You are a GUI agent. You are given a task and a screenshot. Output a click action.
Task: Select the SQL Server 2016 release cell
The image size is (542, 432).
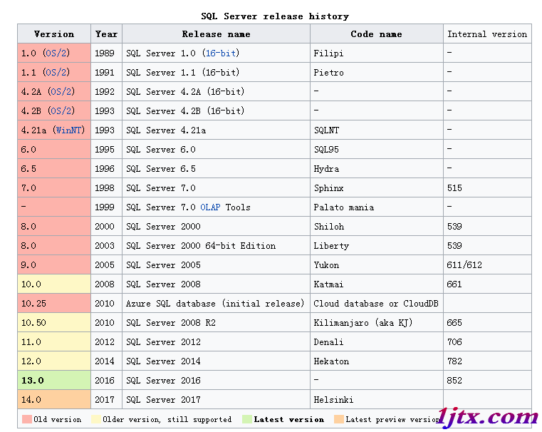(216, 381)
